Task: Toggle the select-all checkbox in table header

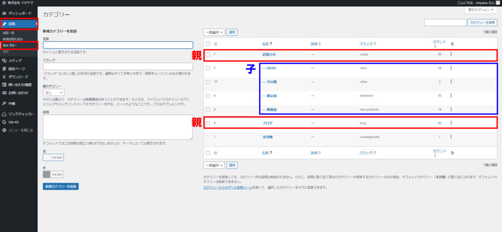Action: coord(208,44)
